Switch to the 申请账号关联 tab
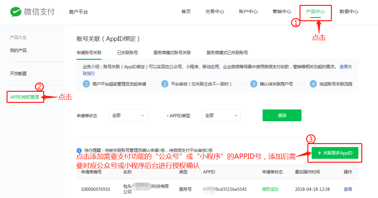The height and width of the screenshot is (198, 378). 89,53
